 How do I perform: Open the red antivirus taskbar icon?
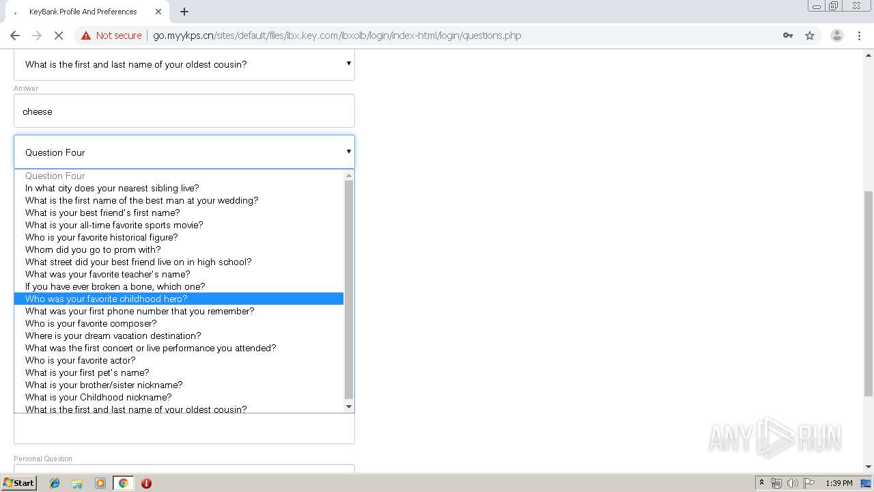(146, 483)
